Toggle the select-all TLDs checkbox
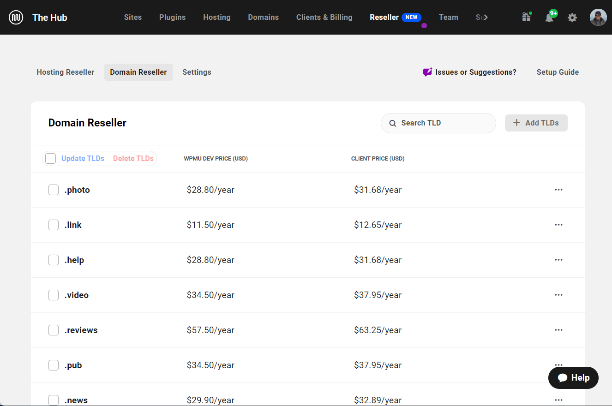612x406 pixels. [x=50, y=158]
